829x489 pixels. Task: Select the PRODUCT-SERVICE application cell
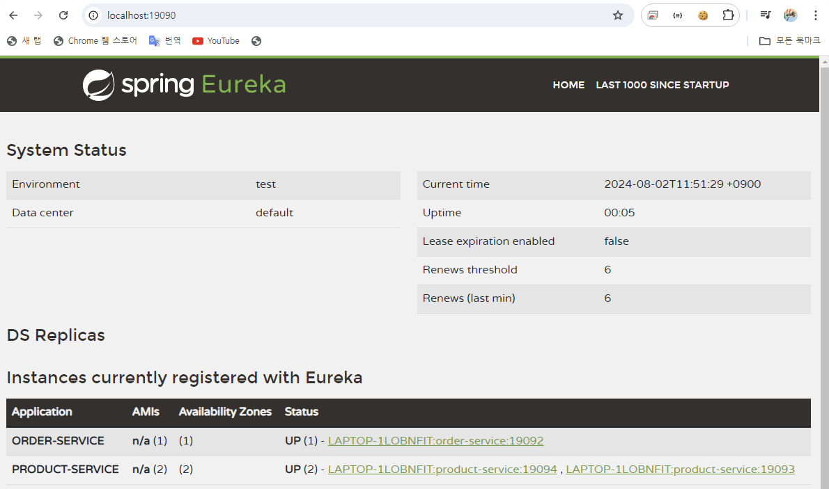(65, 470)
